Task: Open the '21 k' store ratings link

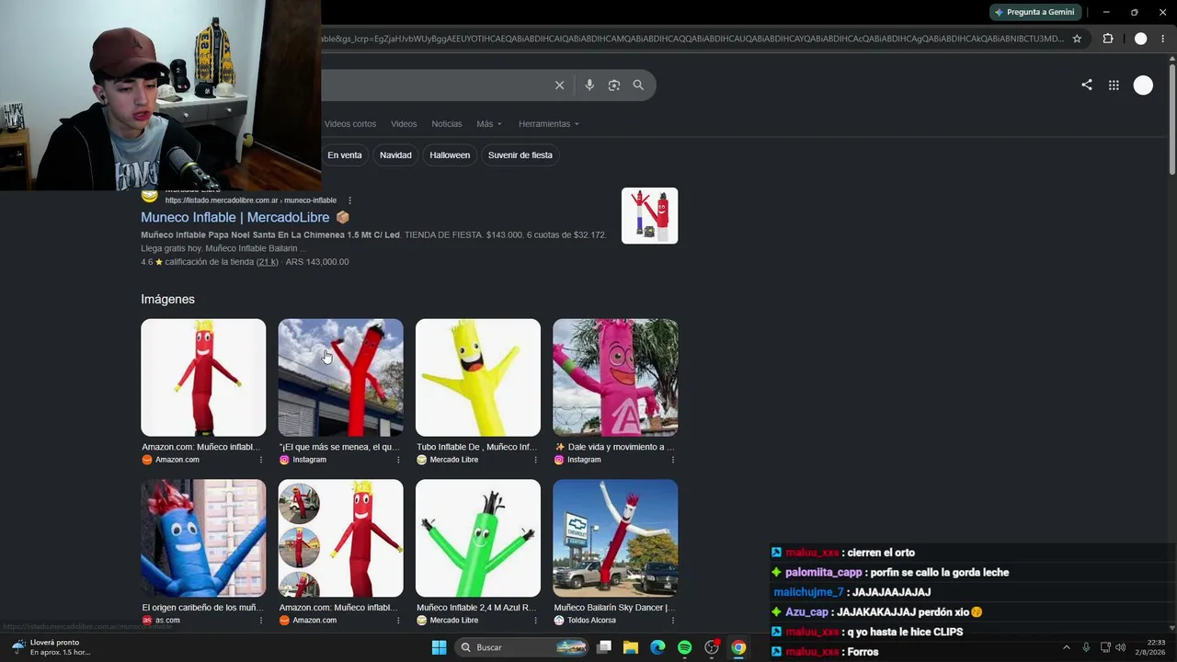Action: [267, 262]
